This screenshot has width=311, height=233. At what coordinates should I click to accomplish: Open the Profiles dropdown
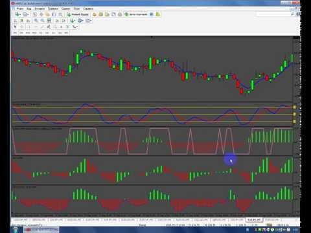click(26, 14)
